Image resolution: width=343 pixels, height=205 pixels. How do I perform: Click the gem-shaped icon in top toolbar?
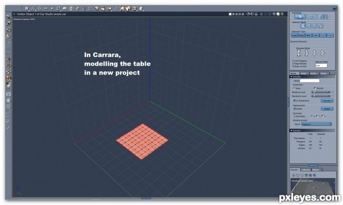pos(97,9)
